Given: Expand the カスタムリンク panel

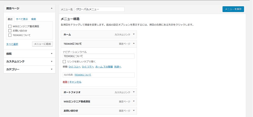Looking at the screenshot, I should [x=52, y=61].
